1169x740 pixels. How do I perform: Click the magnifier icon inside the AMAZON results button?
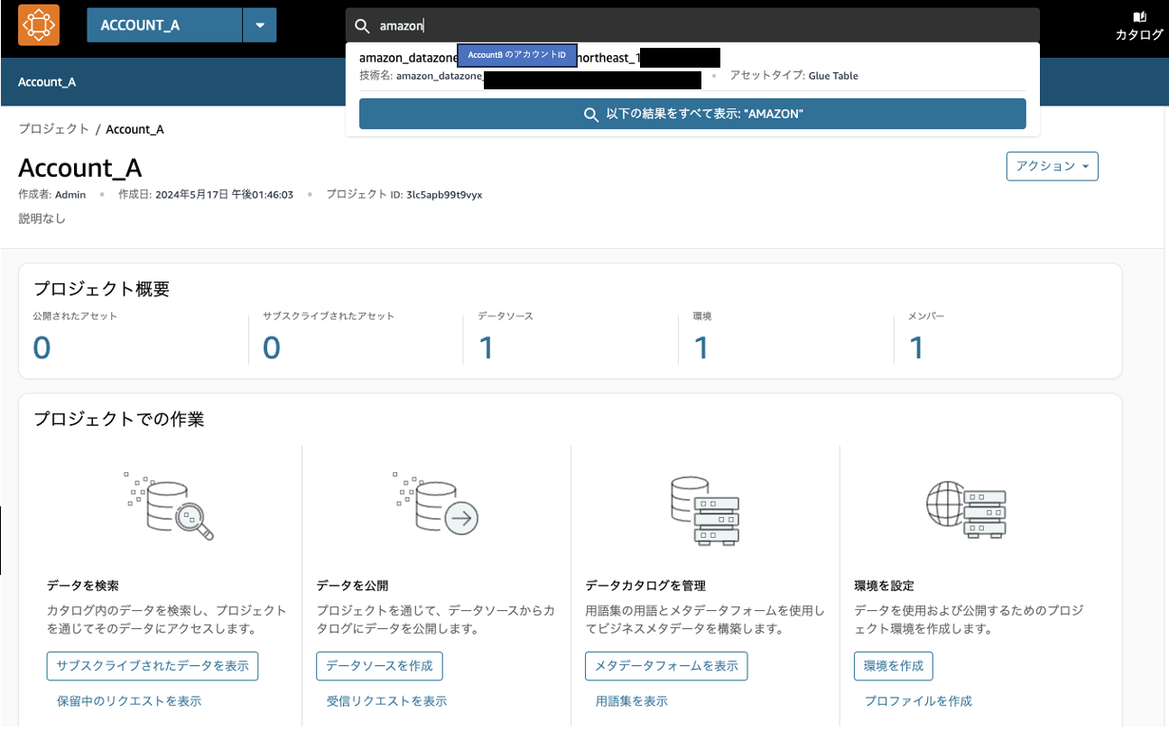coord(591,114)
